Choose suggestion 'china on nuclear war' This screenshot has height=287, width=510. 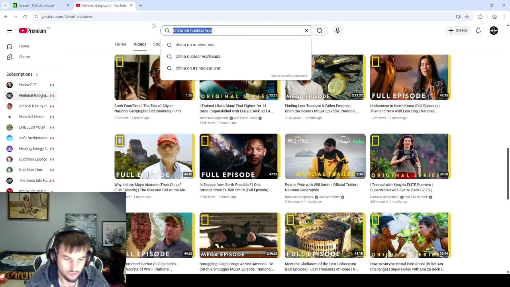[235, 45]
